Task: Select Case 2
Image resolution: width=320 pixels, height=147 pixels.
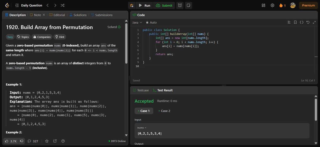Action: [164, 111]
